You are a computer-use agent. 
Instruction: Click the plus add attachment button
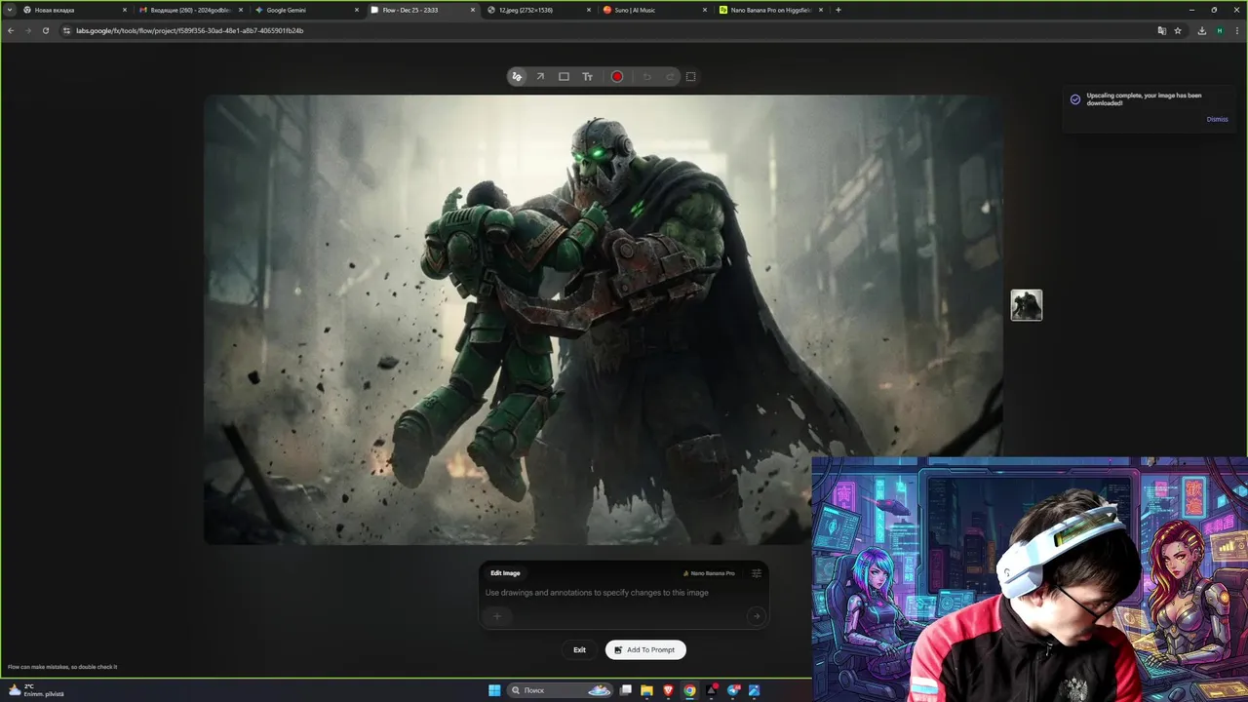click(x=496, y=616)
